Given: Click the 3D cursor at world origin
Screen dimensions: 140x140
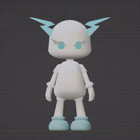Looking at the screenshot, I should (x=70, y=131).
